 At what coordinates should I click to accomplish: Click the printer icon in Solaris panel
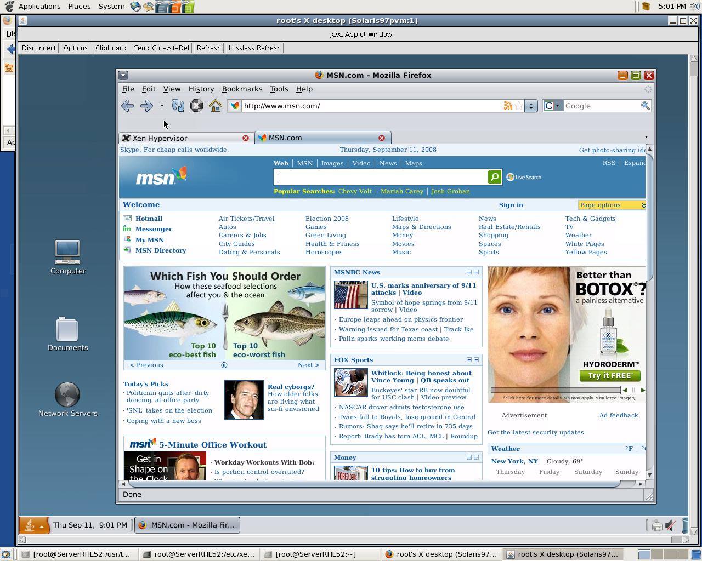coord(657,526)
